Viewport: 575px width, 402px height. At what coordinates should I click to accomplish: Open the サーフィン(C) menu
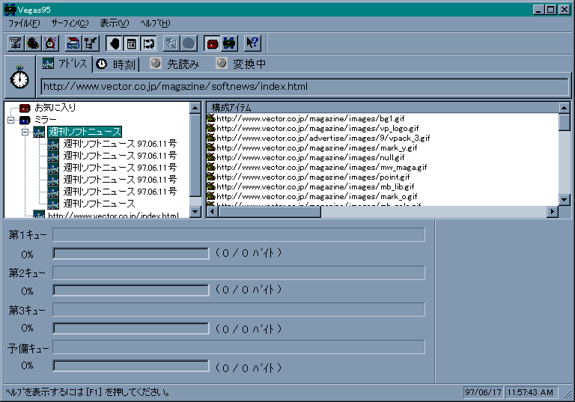coord(69,23)
